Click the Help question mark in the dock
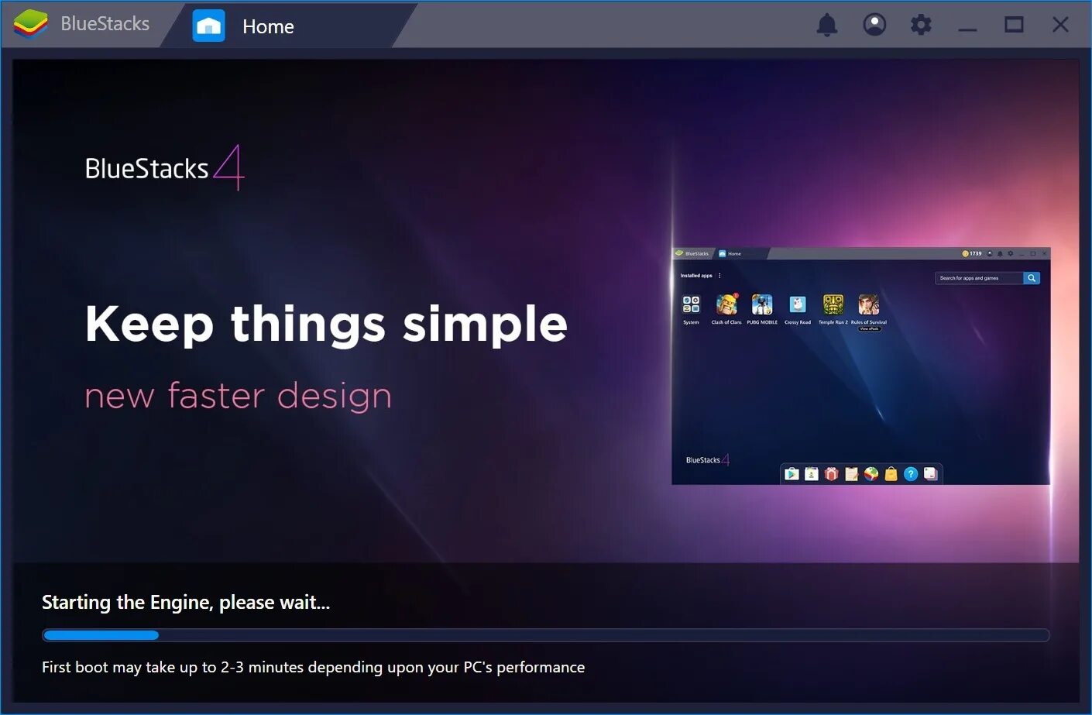 911,473
